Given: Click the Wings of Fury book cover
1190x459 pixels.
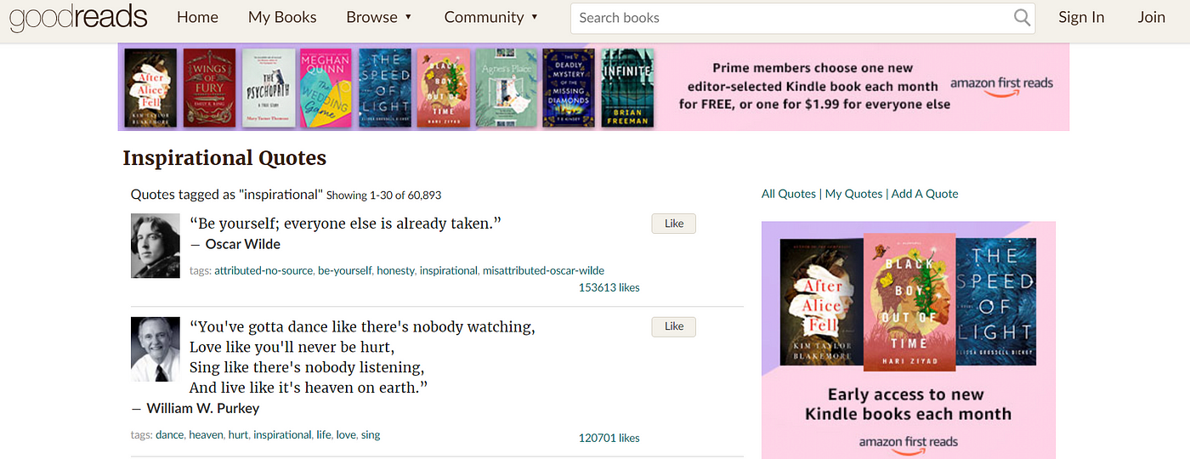Looking at the screenshot, I should [x=209, y=88].
